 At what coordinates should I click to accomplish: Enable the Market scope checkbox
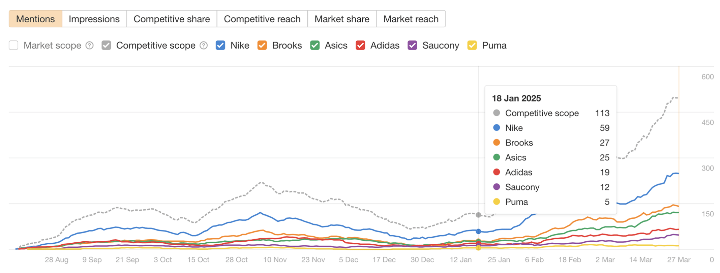[13, 45]
